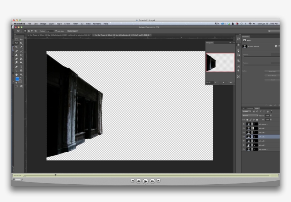Click the Color Range button
291x202 pixels.
[x=272, y=75]
